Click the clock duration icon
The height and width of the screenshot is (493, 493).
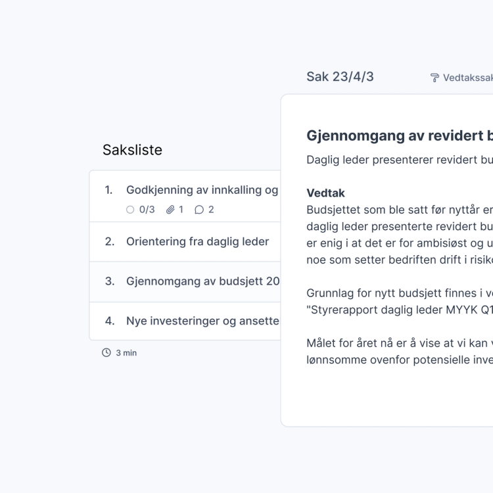pos(106,353)
